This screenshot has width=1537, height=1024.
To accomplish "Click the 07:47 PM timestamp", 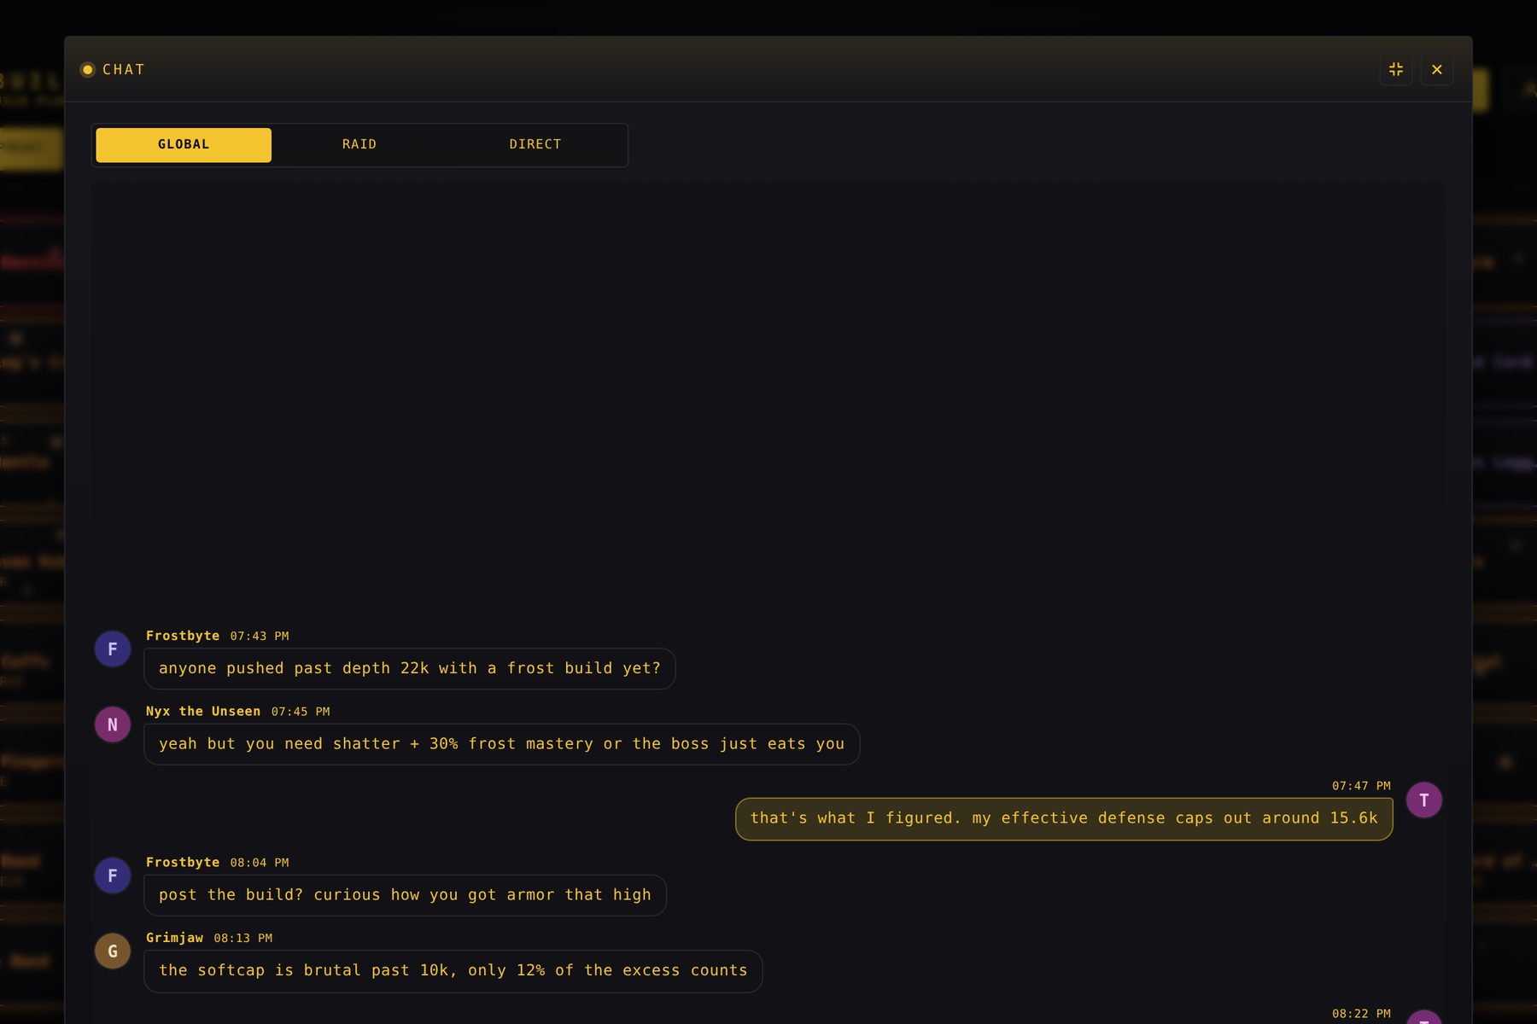I will tap(1361, 786).
